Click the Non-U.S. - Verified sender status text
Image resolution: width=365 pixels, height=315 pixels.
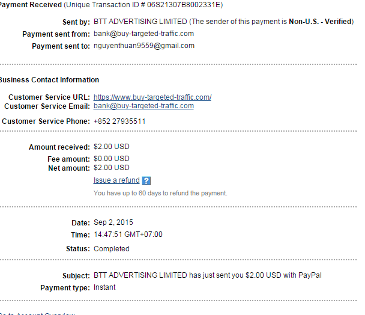[322, 22]
